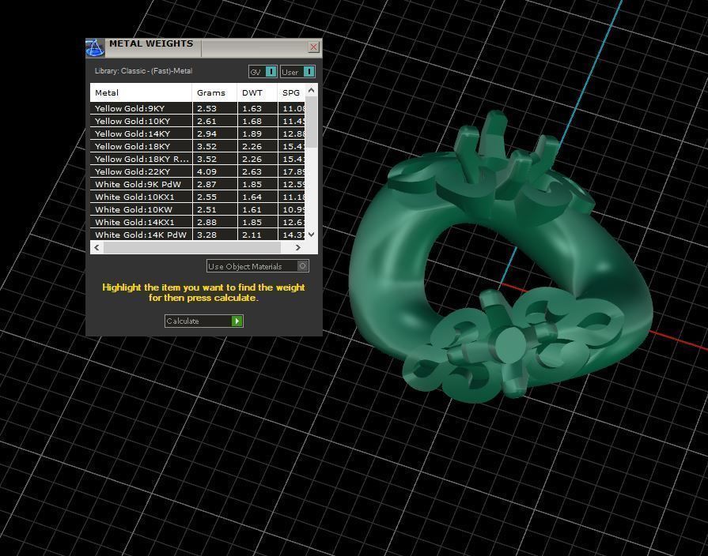
Task: Click the Library: Classic - (Fast)-Metal label
Action: pos(144,71)
